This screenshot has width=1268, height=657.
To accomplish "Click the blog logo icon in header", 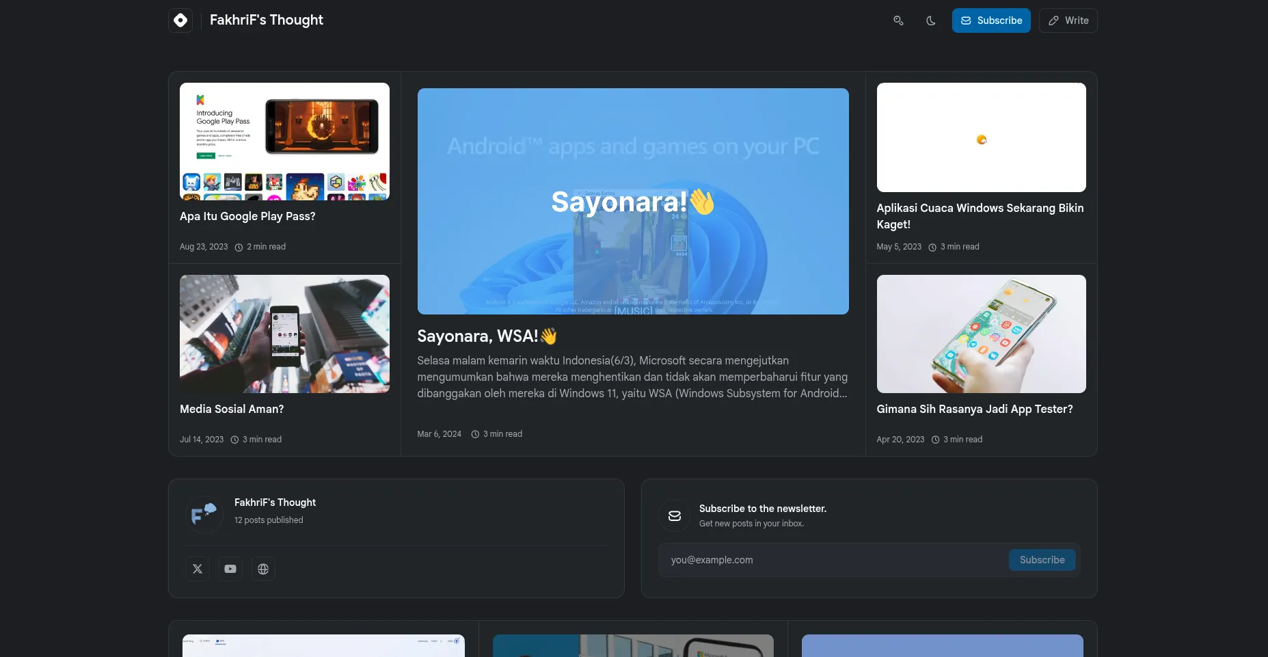I will [180, 21].
